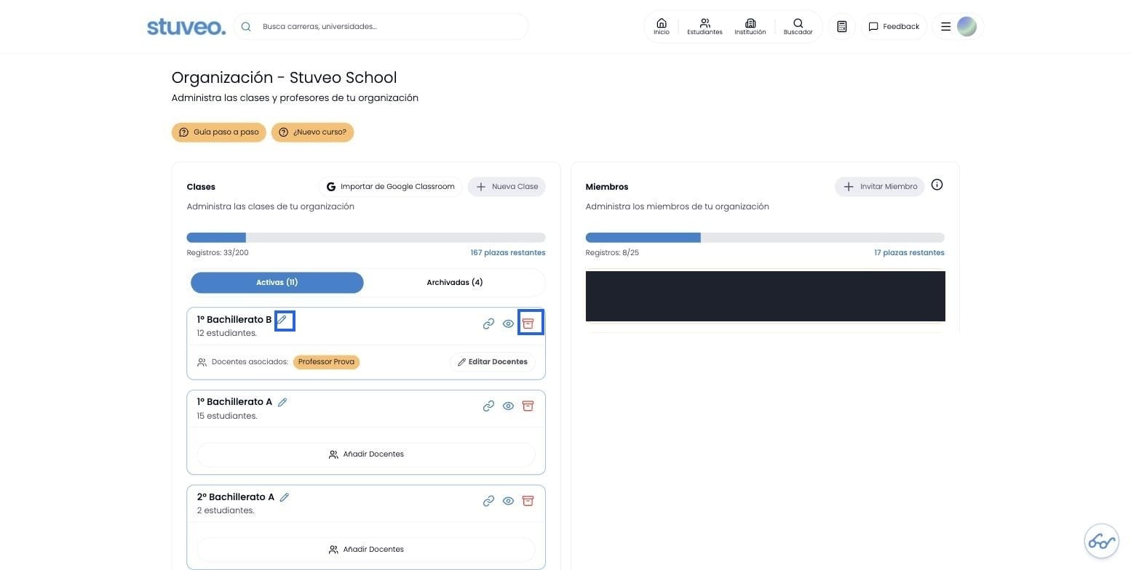The image size is (1131, 570).
Task: Open the hamburger menu
Action: 945,26
